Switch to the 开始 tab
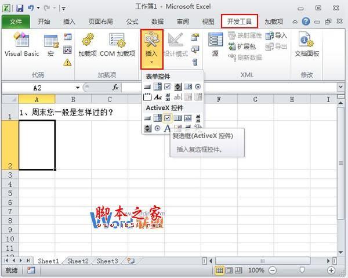The height and width of the screenshot is (278, 348). [44, 21]
